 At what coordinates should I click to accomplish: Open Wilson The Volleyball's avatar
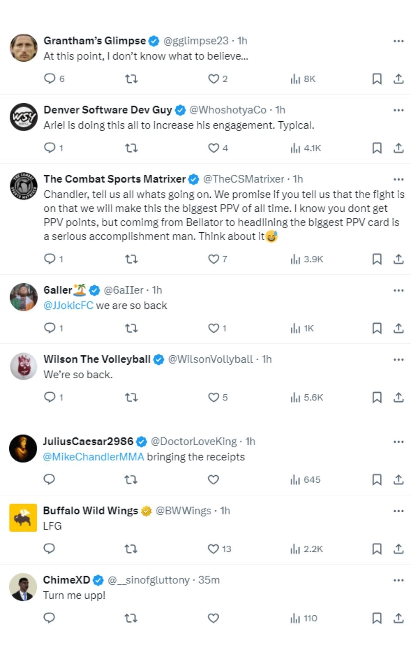coord(23,366)
